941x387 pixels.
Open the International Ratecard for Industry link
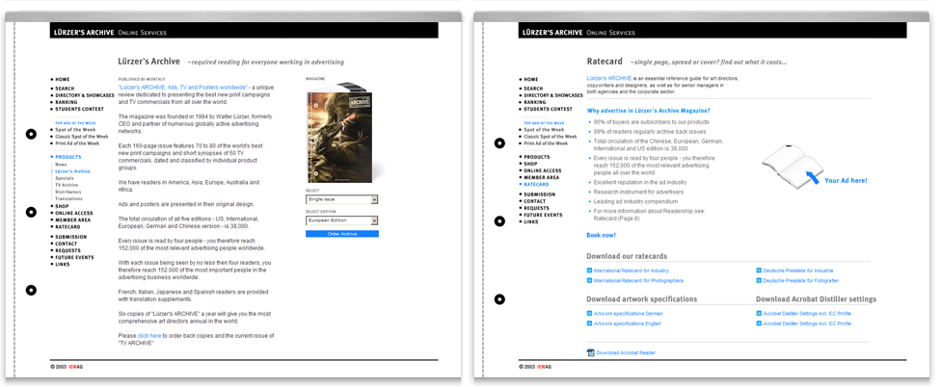[631, 271]
